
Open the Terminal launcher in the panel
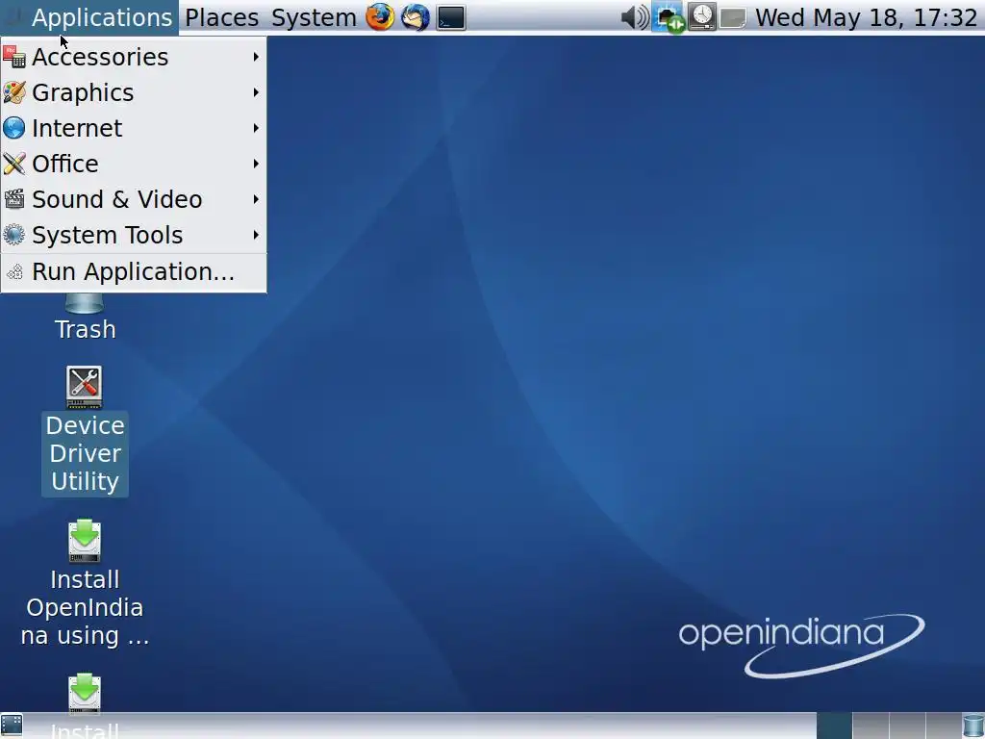pos(451,17)
